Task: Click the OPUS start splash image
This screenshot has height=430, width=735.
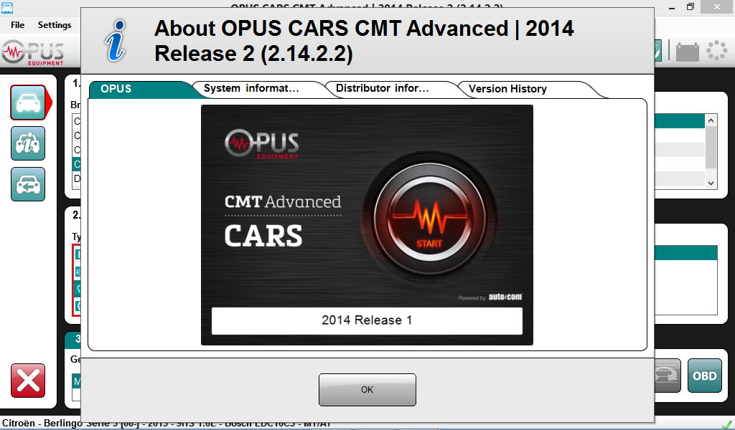Action: coord(367,225)
